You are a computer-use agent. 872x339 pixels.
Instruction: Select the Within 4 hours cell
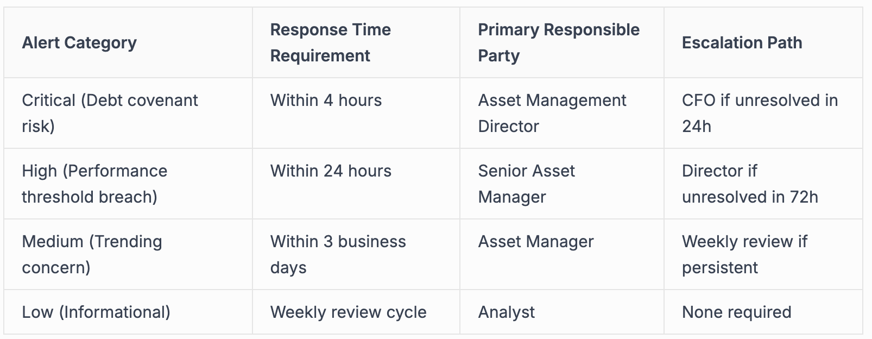[326, 101]
